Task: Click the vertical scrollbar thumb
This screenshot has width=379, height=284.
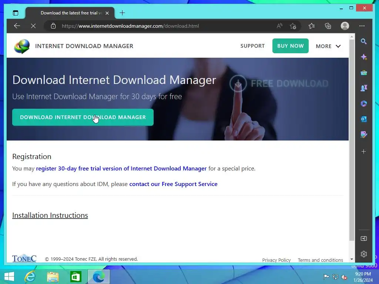Action: click(352, 140)
